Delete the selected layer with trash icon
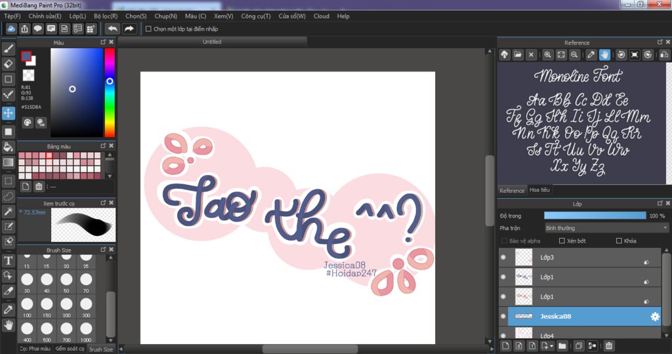 608,346
